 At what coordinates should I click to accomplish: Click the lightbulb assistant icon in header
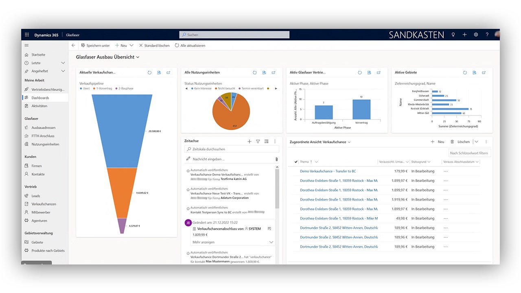pos(453,35)
